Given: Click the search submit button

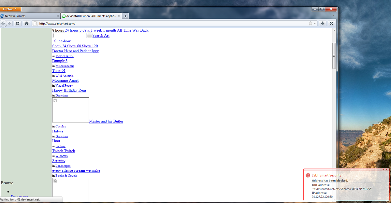Looking at the screenshot, I should point(89,36).
